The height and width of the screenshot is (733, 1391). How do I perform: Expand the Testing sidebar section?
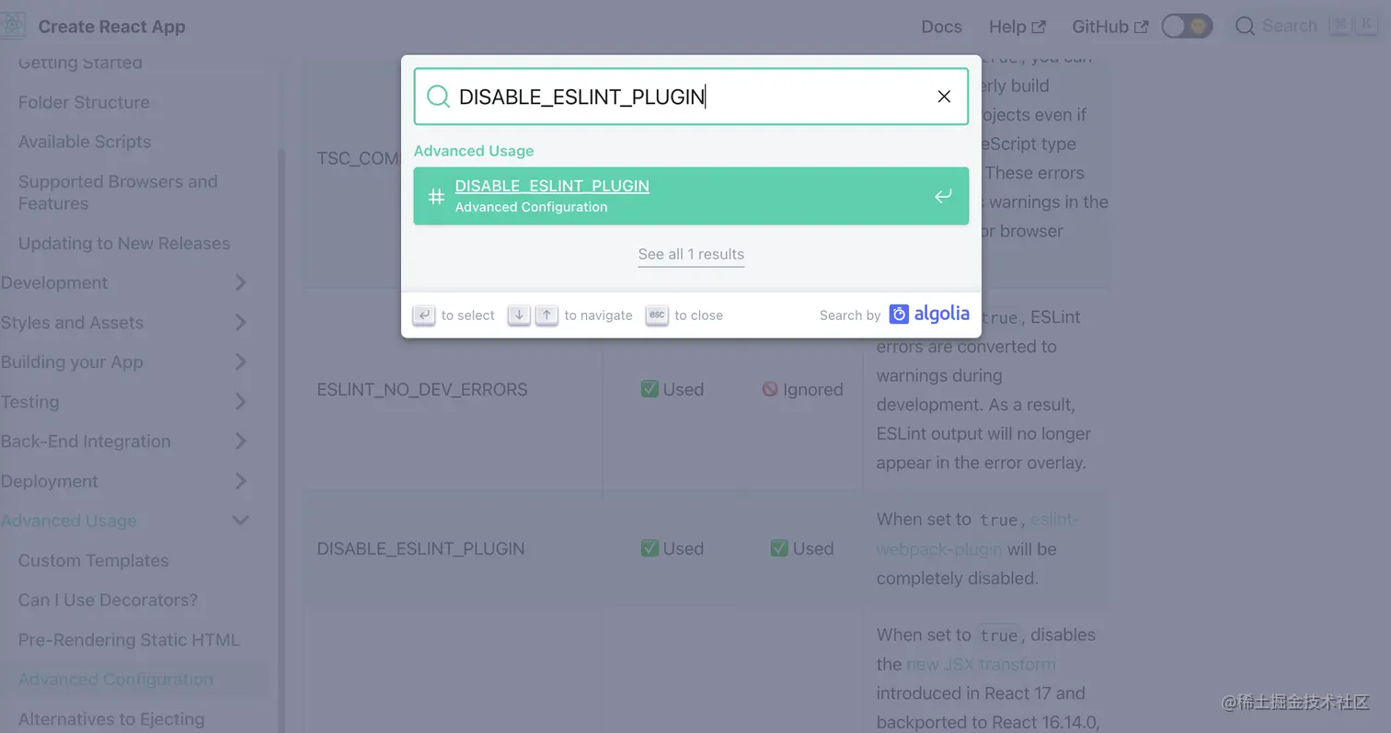pyautogui.click(x=240, y=402)
